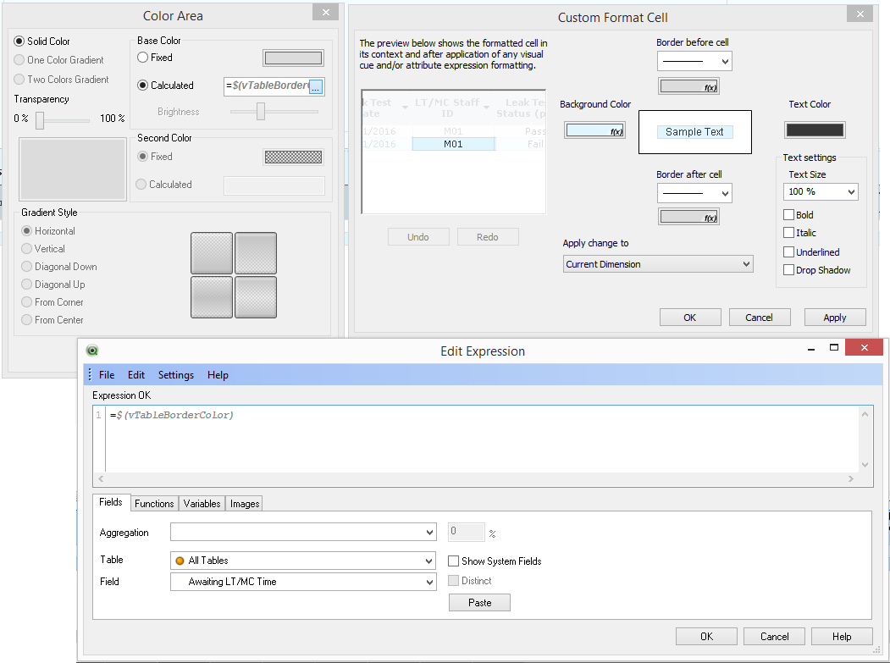Screen dimensions: 890x663
Task: Open the Border before cell f(x) color
Action: (688, 86)
